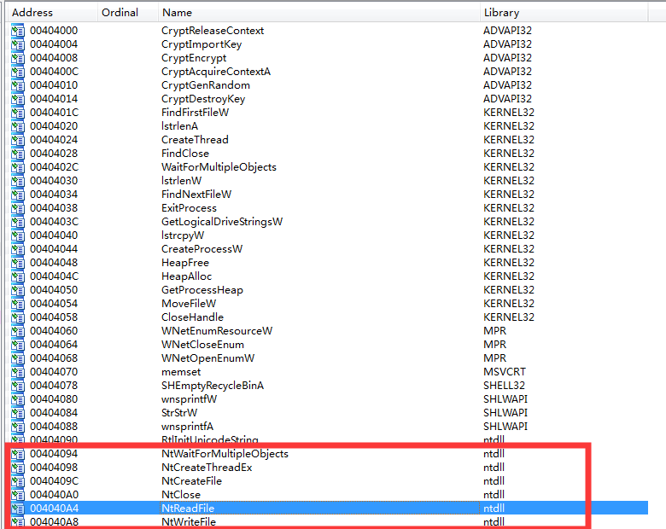
Task: Click the highlighted NtReadFile name
Action: [x=188, y=509]
